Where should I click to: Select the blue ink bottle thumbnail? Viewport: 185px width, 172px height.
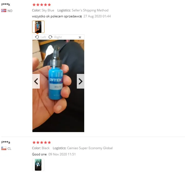click(x=38, y=27)
